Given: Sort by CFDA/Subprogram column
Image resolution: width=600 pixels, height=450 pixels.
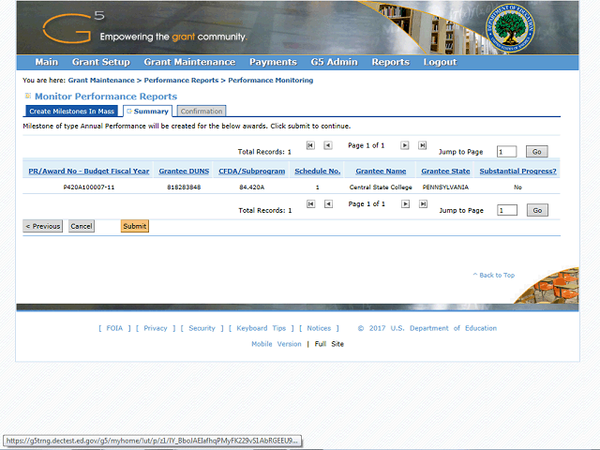Looking at the screenshot, I should pos(252,171).
